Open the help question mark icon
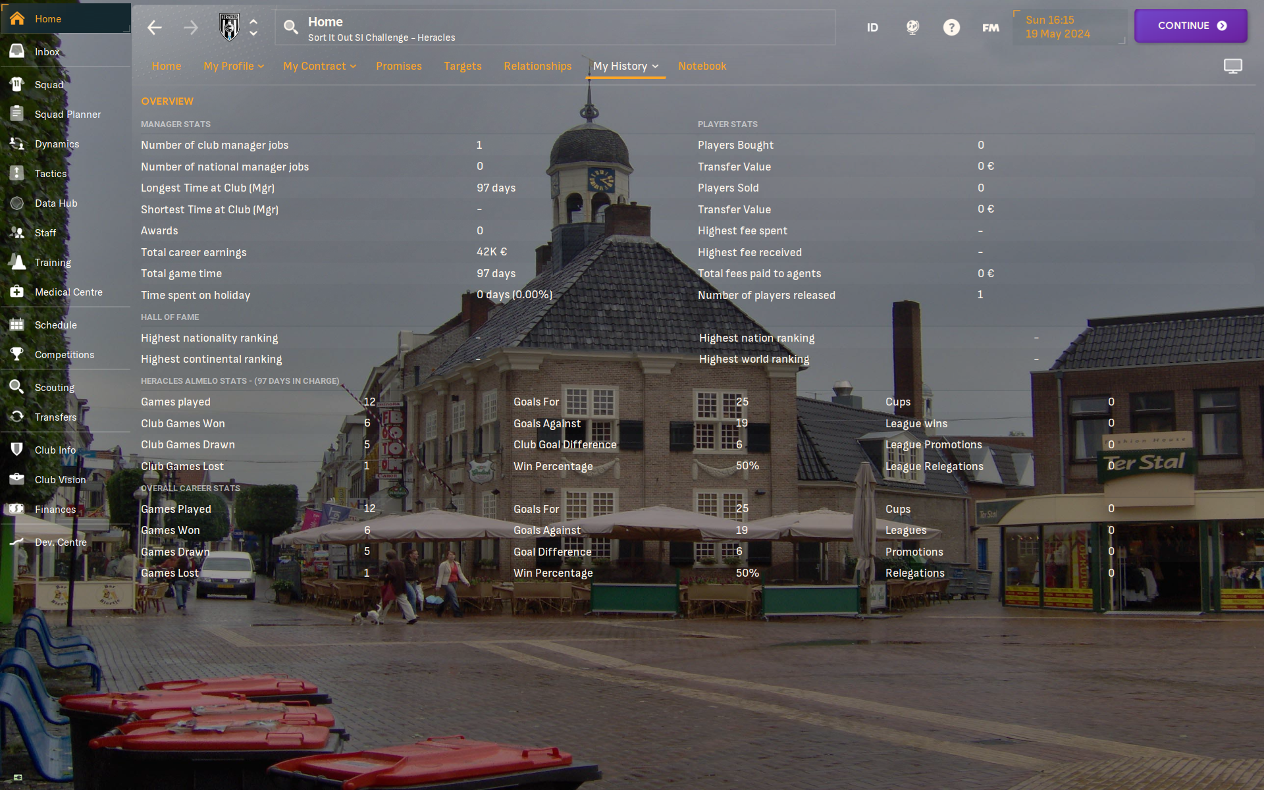Screen dimensions: 1264x790 [x=951, y=27]
